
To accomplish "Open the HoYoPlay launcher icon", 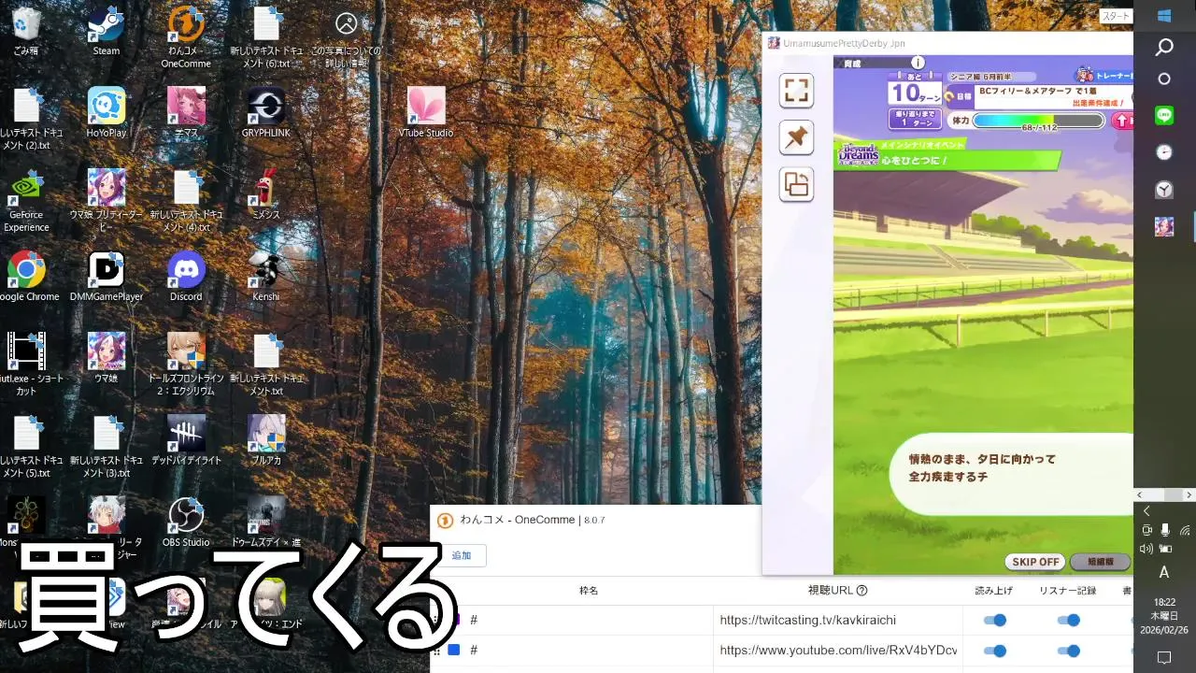I will click(107, 113).
